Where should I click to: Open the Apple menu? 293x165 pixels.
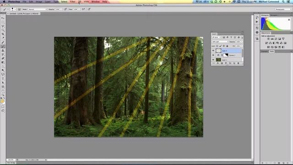[x=4, y=1]
